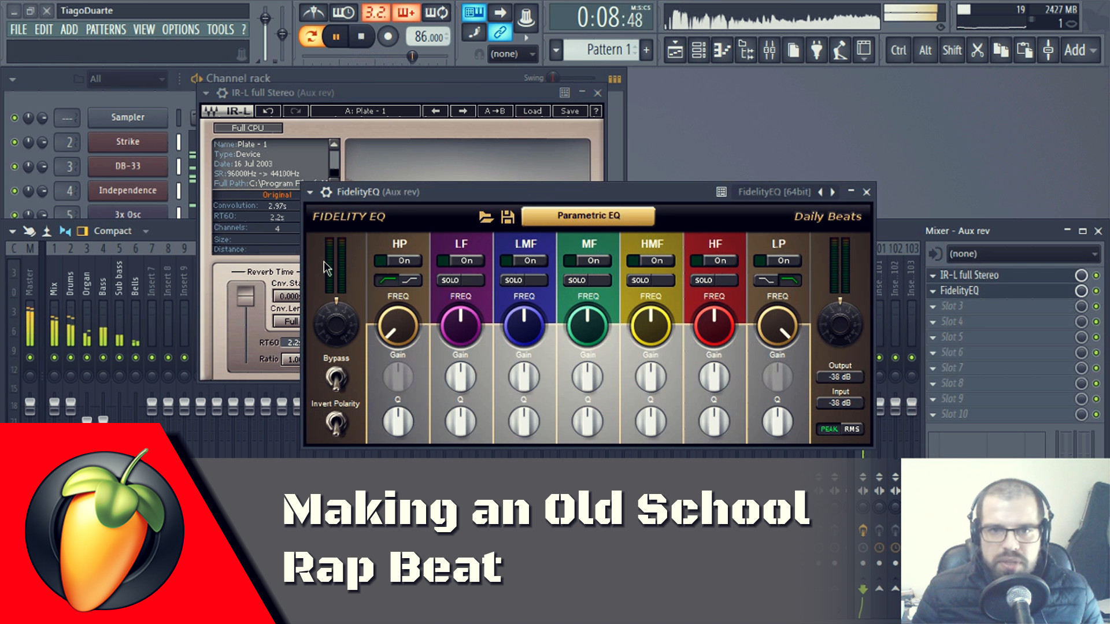
Task: Open the FILE menu
Action: (x=18, y=29)
